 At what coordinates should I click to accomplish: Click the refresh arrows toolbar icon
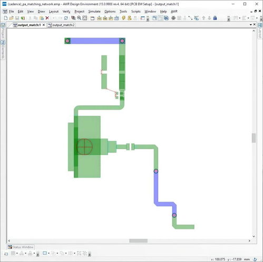click(x=66, y=18)
